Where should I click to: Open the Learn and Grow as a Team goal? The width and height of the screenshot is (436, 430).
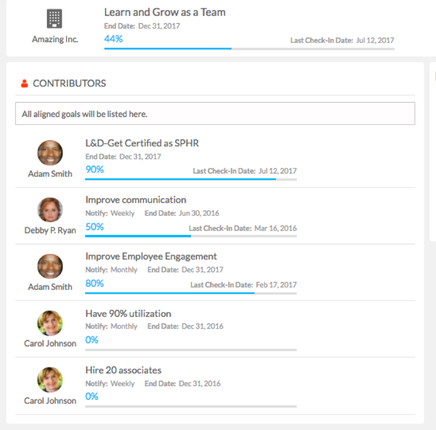tap(165, 12)
